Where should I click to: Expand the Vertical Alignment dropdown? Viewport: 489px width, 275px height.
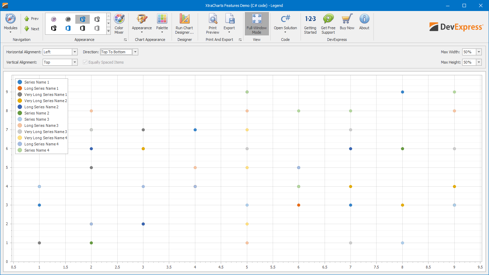click(x=75, y=62)
